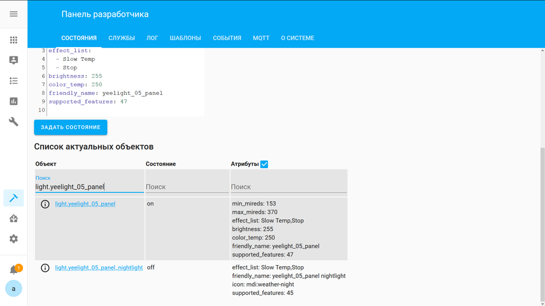545x306 pixels.
Task: Switch to the СОСТОЯНИЯ tab
Action: click(x=79, y=38)
